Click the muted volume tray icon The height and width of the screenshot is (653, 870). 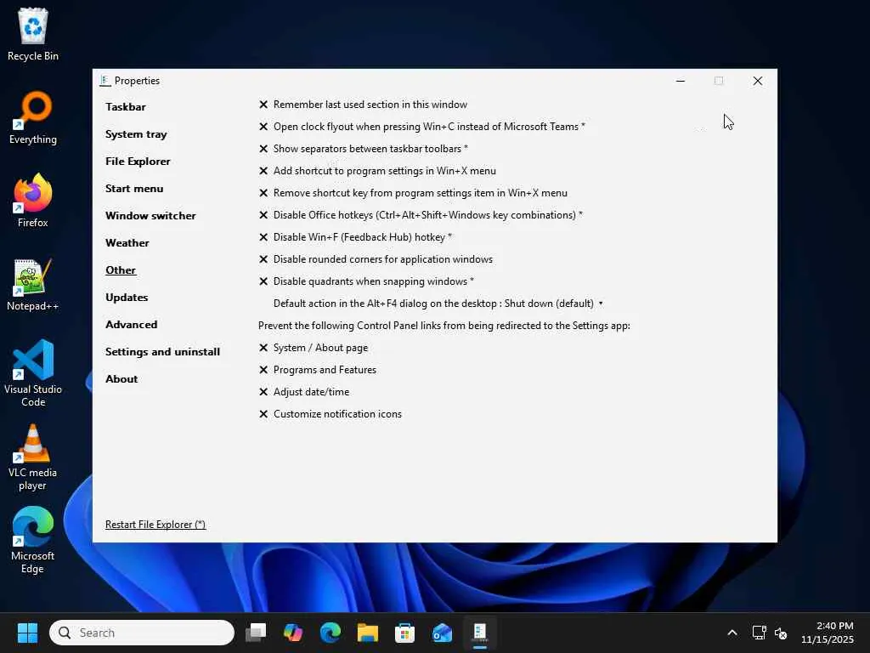coord(781,633)
